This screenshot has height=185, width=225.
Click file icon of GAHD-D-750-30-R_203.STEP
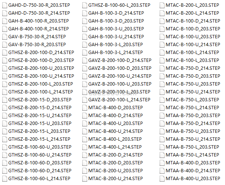point(5,5)
